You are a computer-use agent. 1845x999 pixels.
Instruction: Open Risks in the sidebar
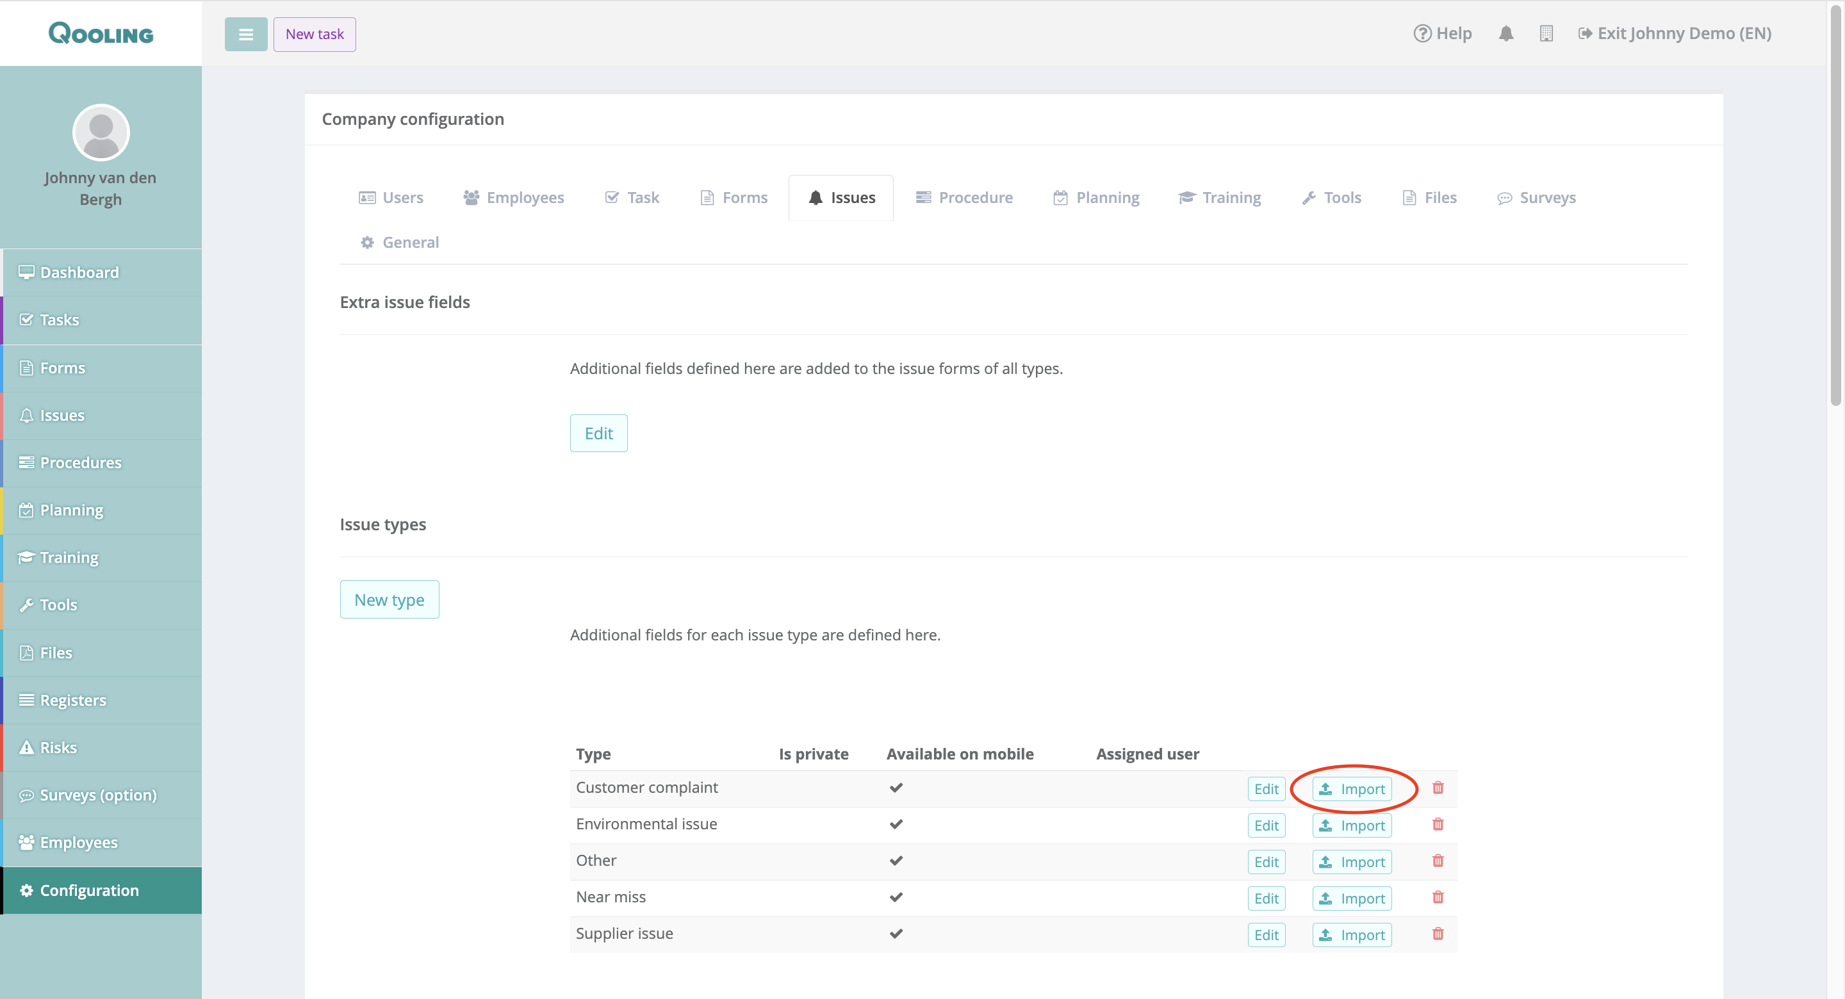58,747
